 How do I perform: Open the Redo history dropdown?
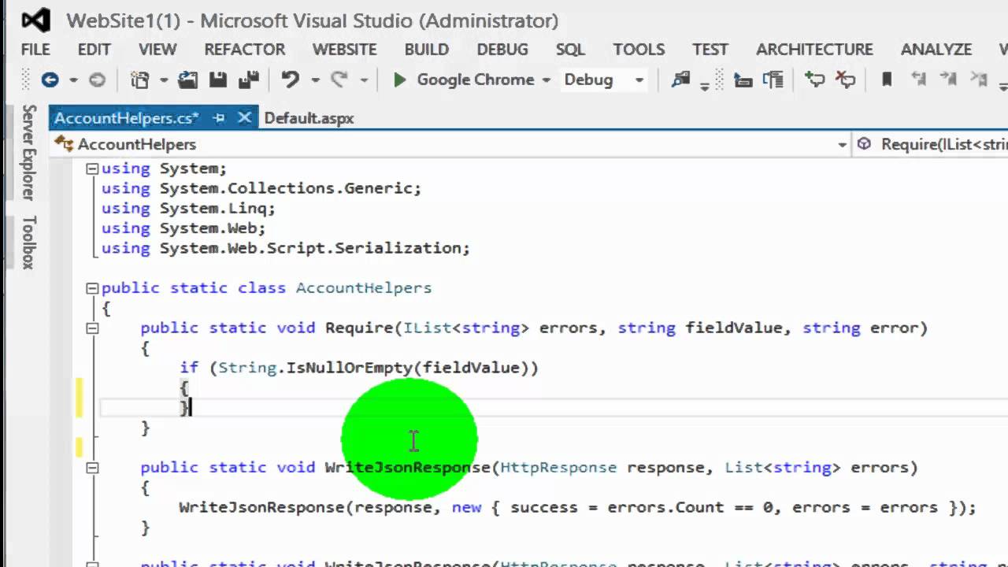click(x=364, y=80)
